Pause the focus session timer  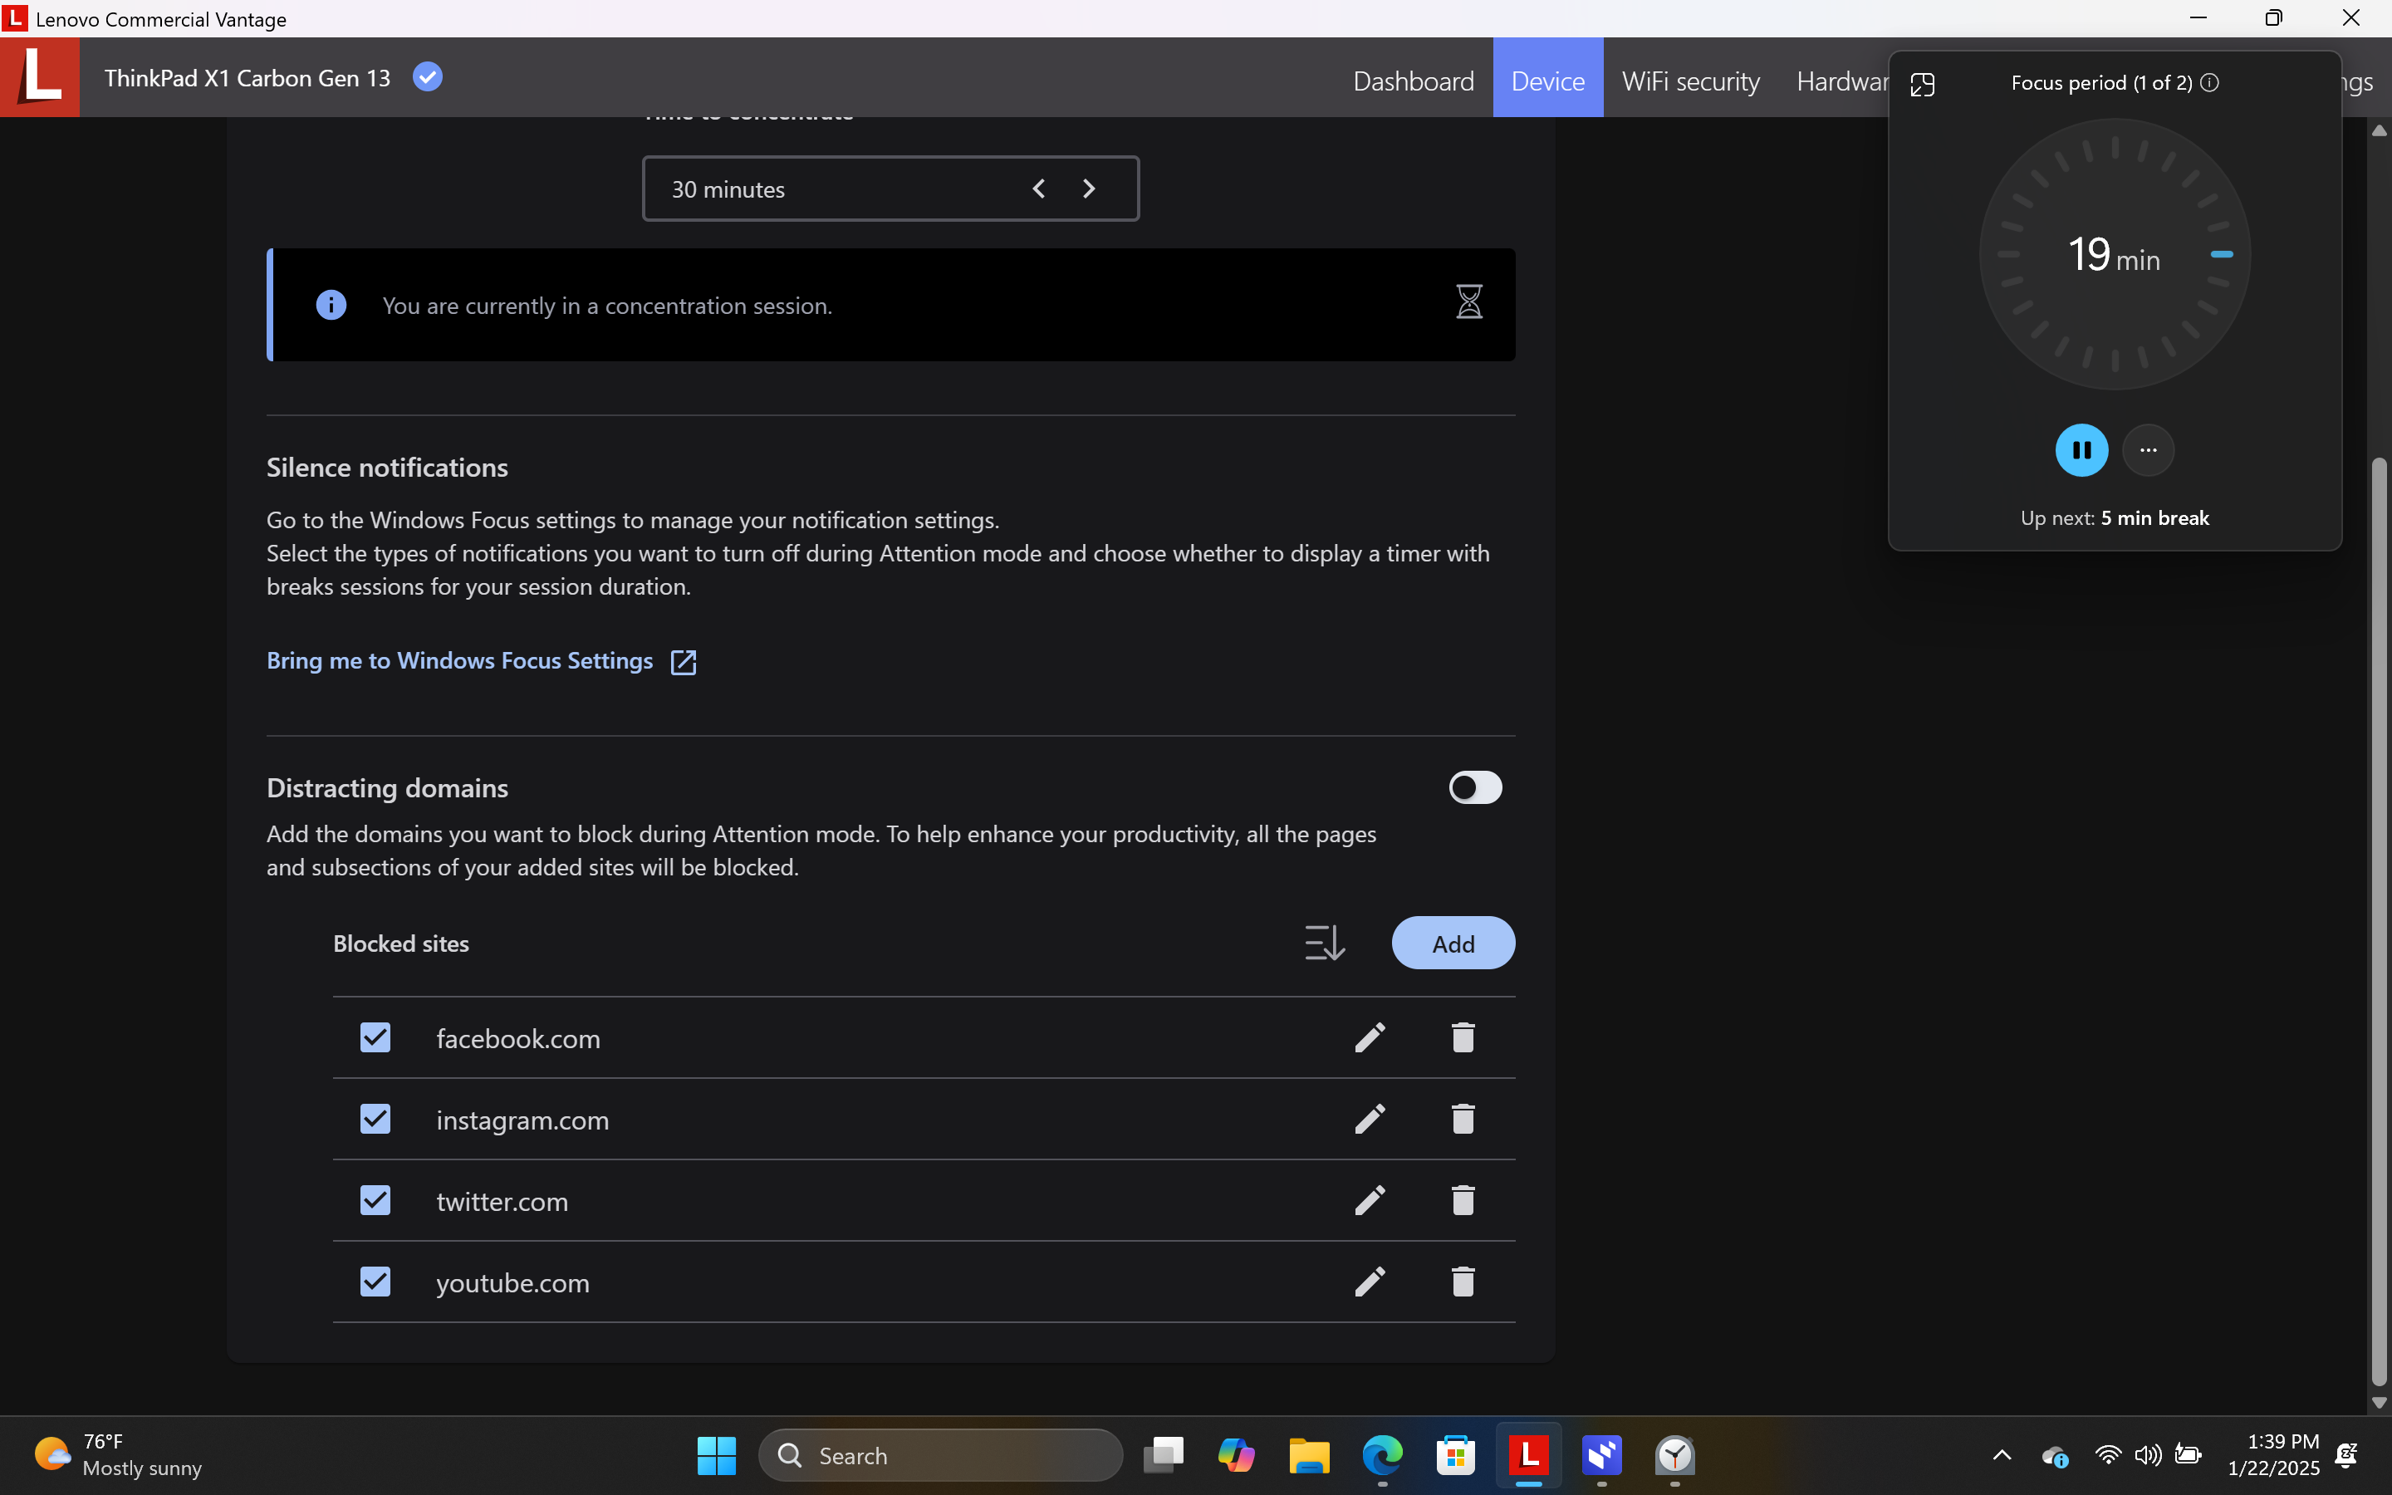coord(2081,450)
